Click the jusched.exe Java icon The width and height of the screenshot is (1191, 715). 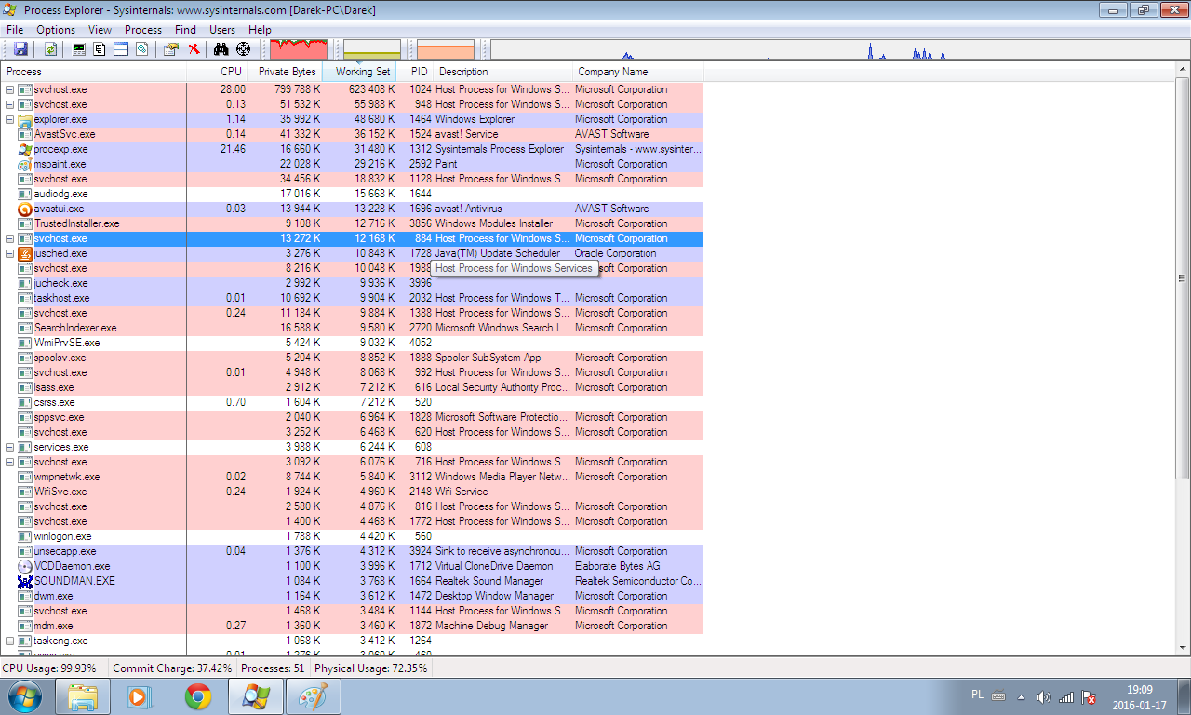pyautogui.click(x=25, y=253)
